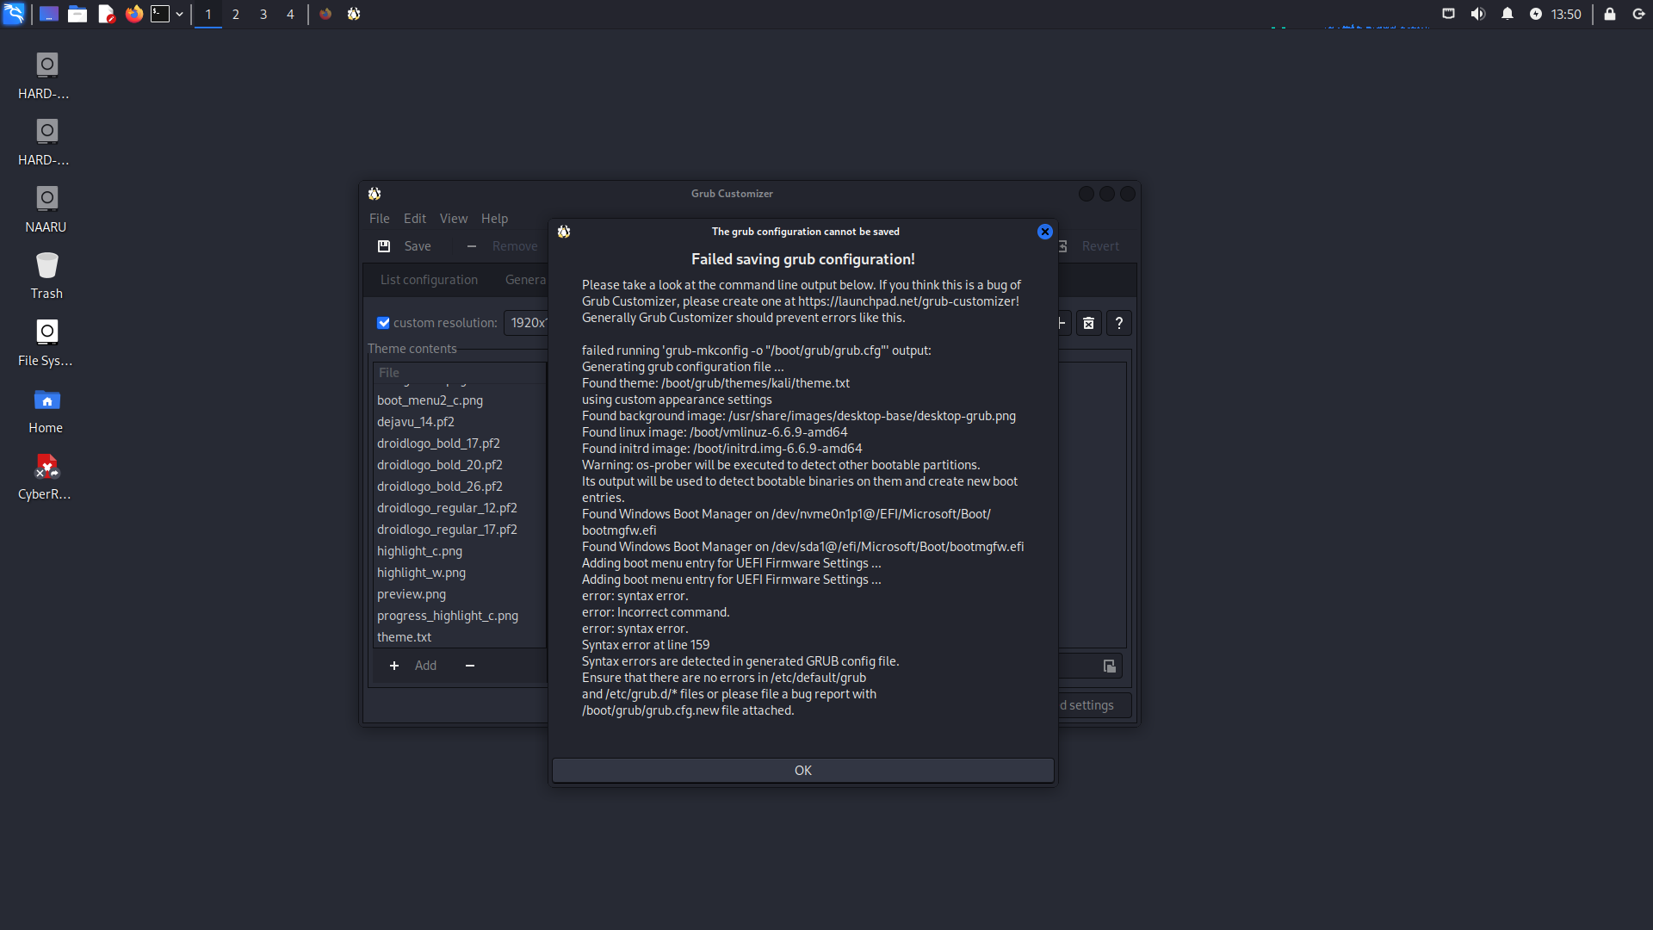
Task: Click the Save floppy disk icon
Action: pos(384,246)
